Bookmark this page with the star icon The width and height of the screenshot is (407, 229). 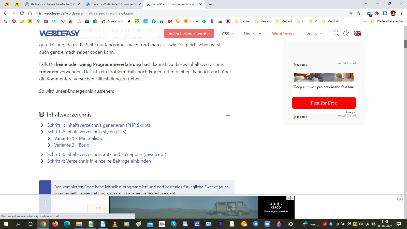(359, 13)
